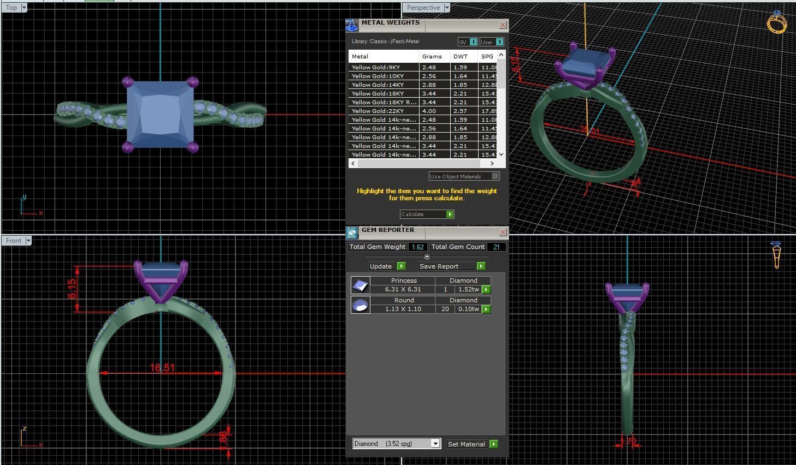Select the Yellow Gold:18KY row
796x465 pixels.
423,93
